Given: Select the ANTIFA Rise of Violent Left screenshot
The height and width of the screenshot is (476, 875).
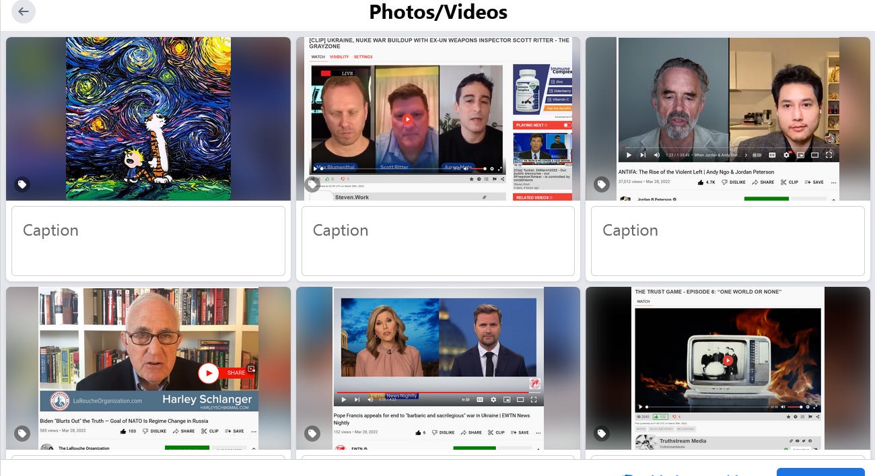Looking at the screenshot, I should click(728, 118).
